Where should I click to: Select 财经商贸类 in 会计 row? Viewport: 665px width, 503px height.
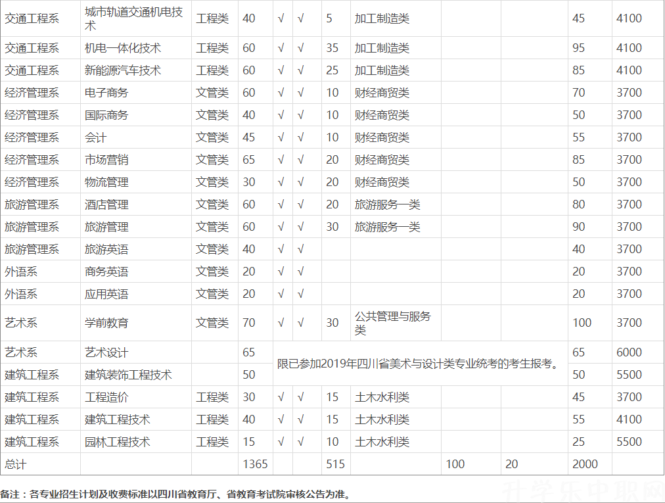[x=396, y=137]
